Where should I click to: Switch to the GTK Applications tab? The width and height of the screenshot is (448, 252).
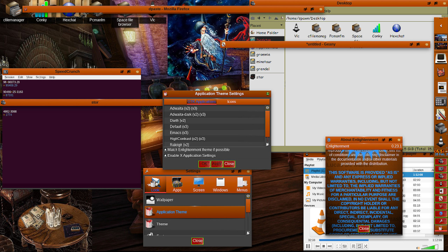click(x=202, y=101)
